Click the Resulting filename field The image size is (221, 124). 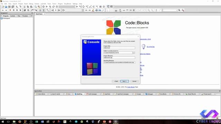(119, 62)
